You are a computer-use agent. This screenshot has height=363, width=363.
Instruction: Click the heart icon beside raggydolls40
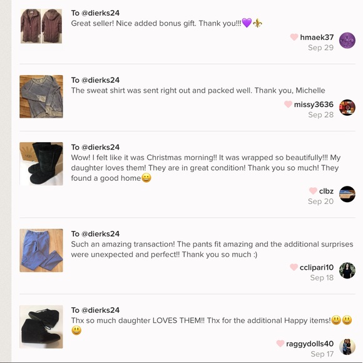tap(280, 344)
